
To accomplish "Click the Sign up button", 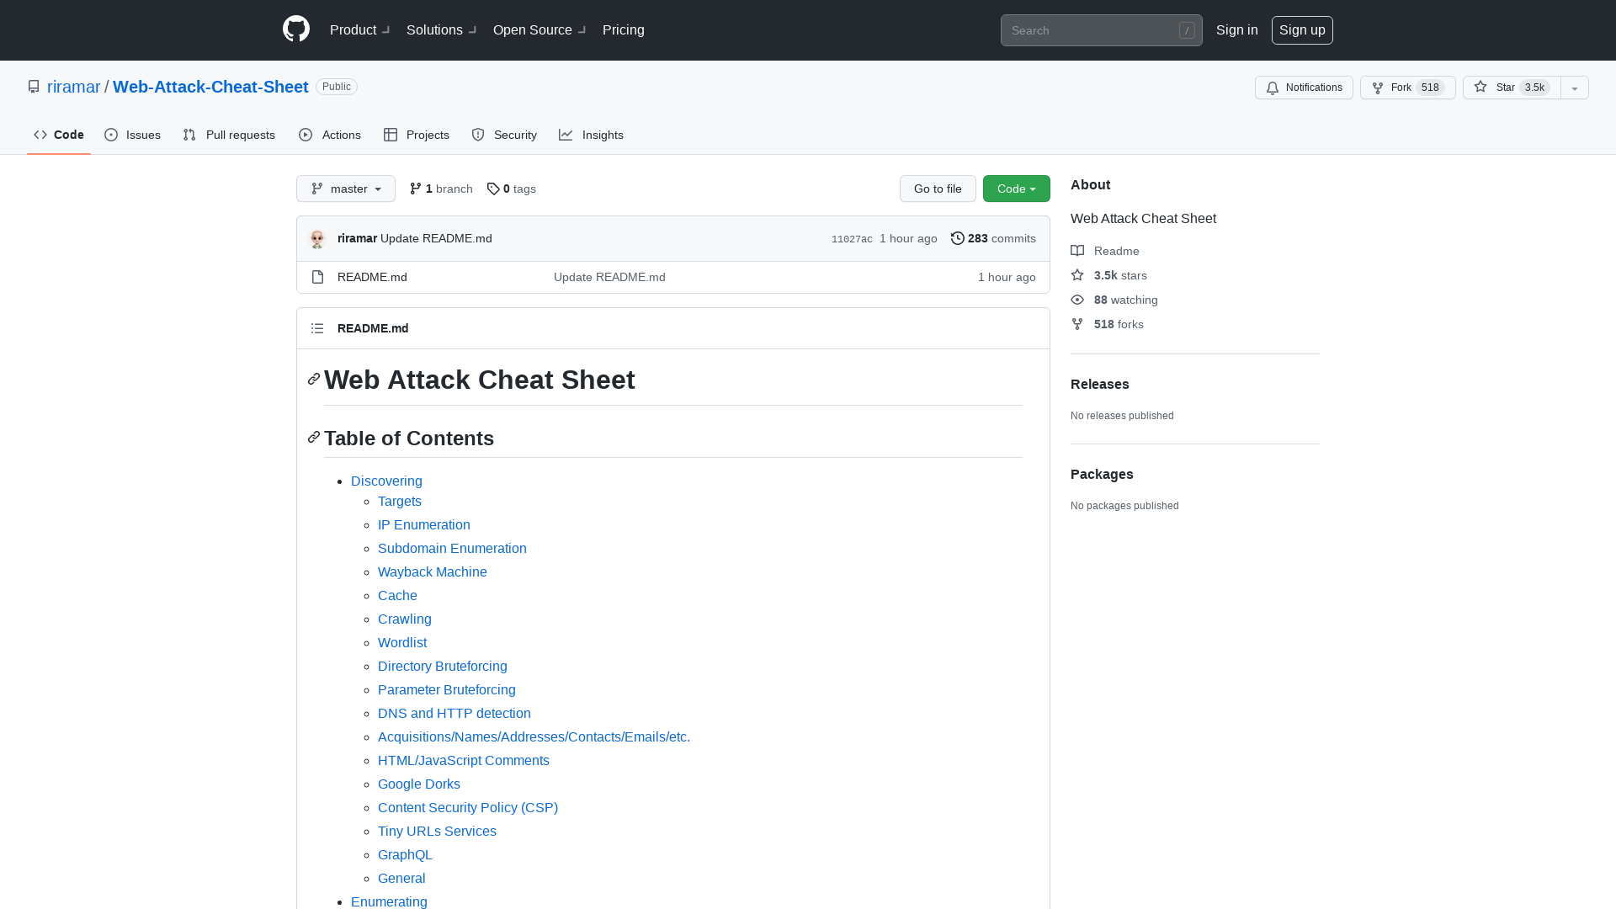I will [1302, 30].
